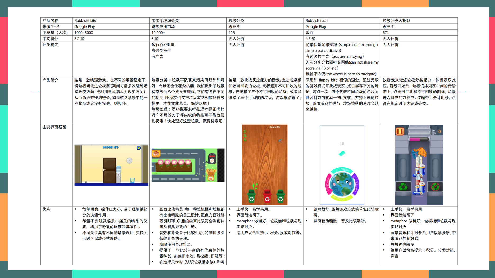Select the 产品简介 row header
Screen dimensions: 495x278
[x=56, y=100]
